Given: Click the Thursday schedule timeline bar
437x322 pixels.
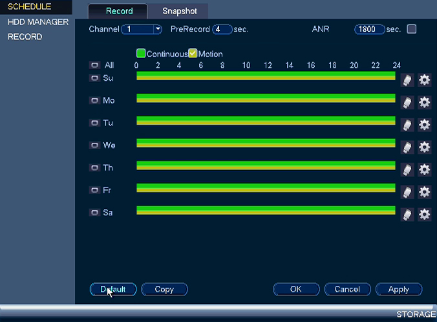Looking at the screenshot, I should point(266,166).
